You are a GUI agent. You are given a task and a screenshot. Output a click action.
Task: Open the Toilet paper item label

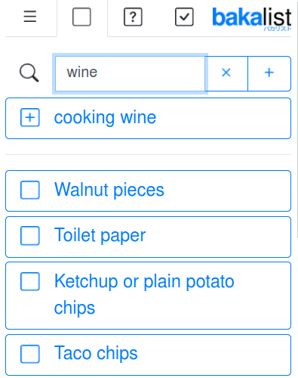(x=100, y=236)
